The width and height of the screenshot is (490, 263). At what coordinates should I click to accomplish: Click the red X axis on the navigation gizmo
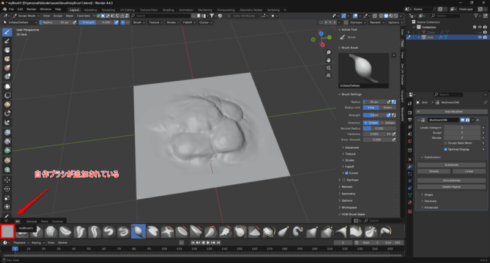pyautogui.click(x=323, y=45)
